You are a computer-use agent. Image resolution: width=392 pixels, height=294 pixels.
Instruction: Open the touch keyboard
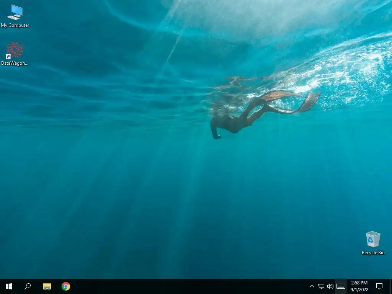[341, 286]
